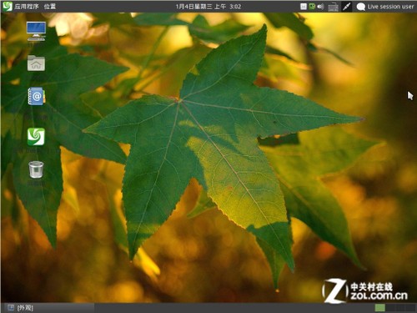Open the 应用程序 applications menu
Image resolution: width=417 pixels, height=313 pixels.
pos(27,7)
